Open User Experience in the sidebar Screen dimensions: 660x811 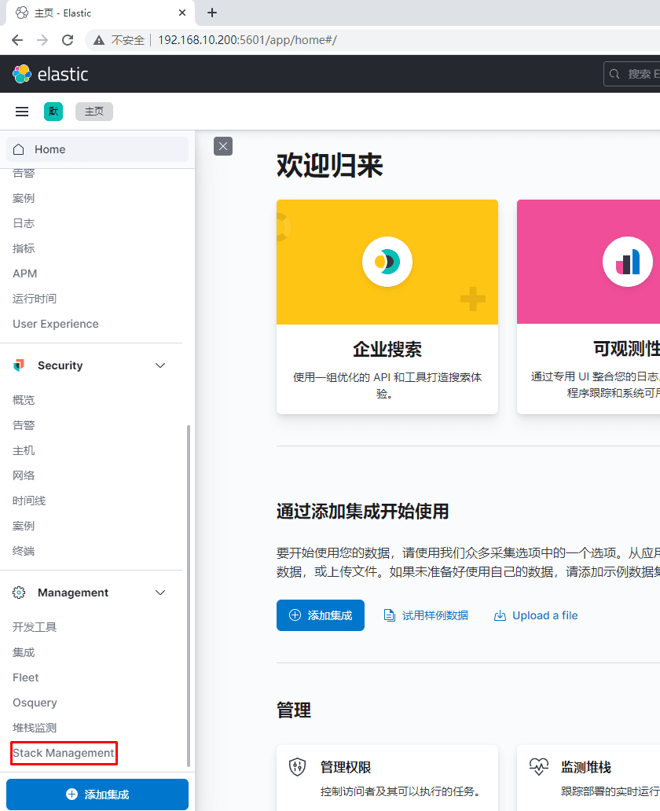pos(56,324)
